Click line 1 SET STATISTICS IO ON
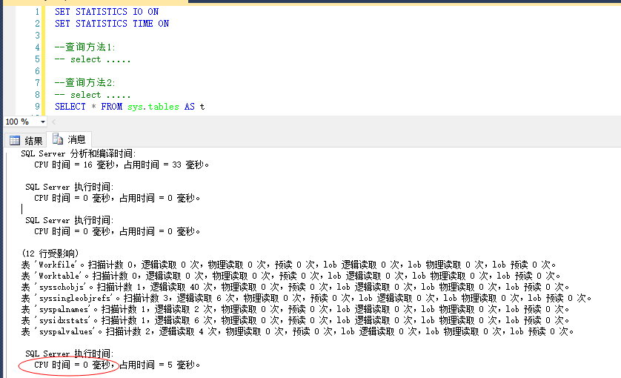 point(107,12)
